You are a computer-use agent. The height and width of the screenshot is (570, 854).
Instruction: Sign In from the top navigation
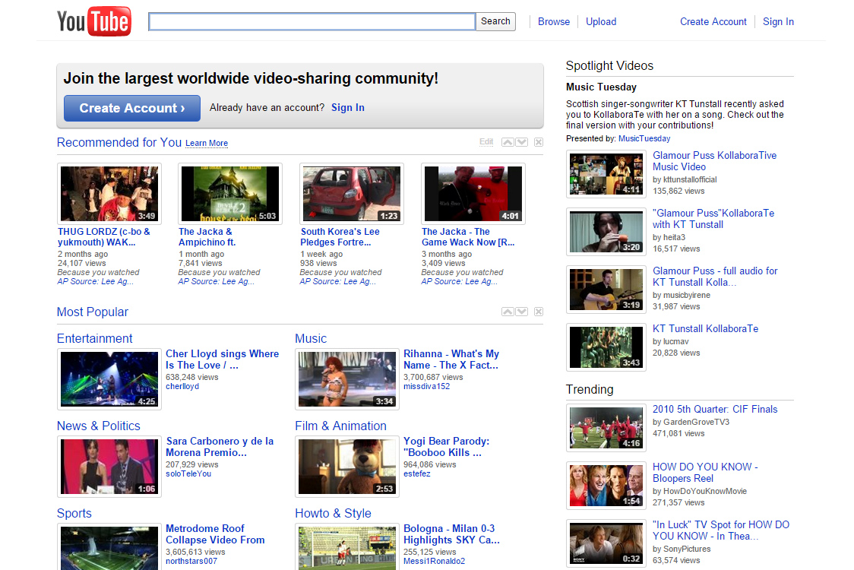tap(778, 21)
